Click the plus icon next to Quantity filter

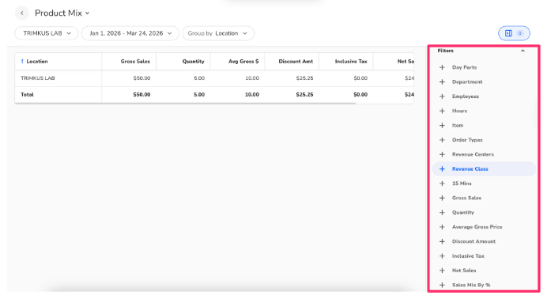point(442,213)
